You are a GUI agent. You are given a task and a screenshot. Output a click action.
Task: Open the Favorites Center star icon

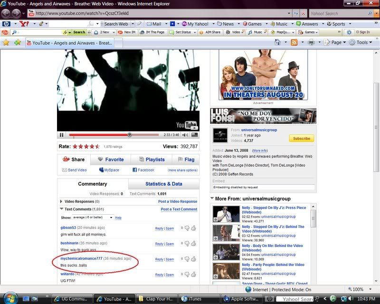pyautogui.click(x=6, y=43)
